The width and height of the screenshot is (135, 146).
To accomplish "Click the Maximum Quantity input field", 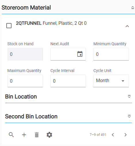I will click(25, 81).
